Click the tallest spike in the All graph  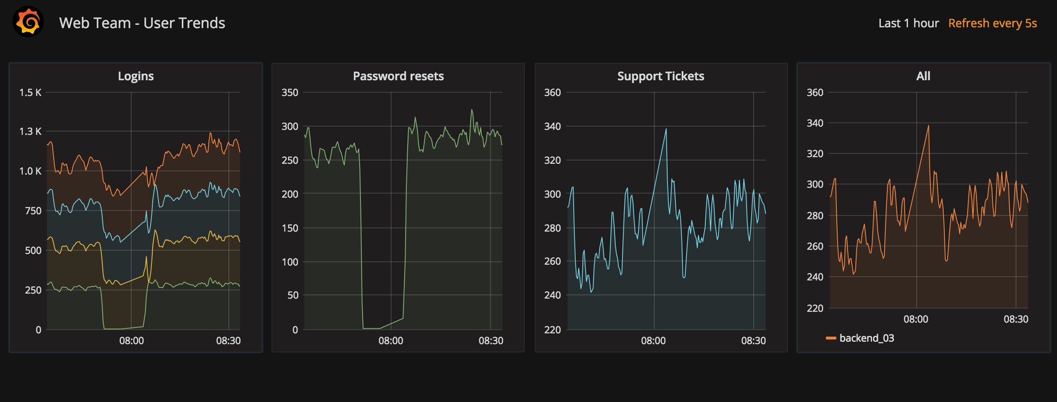[x=928, y=126]
